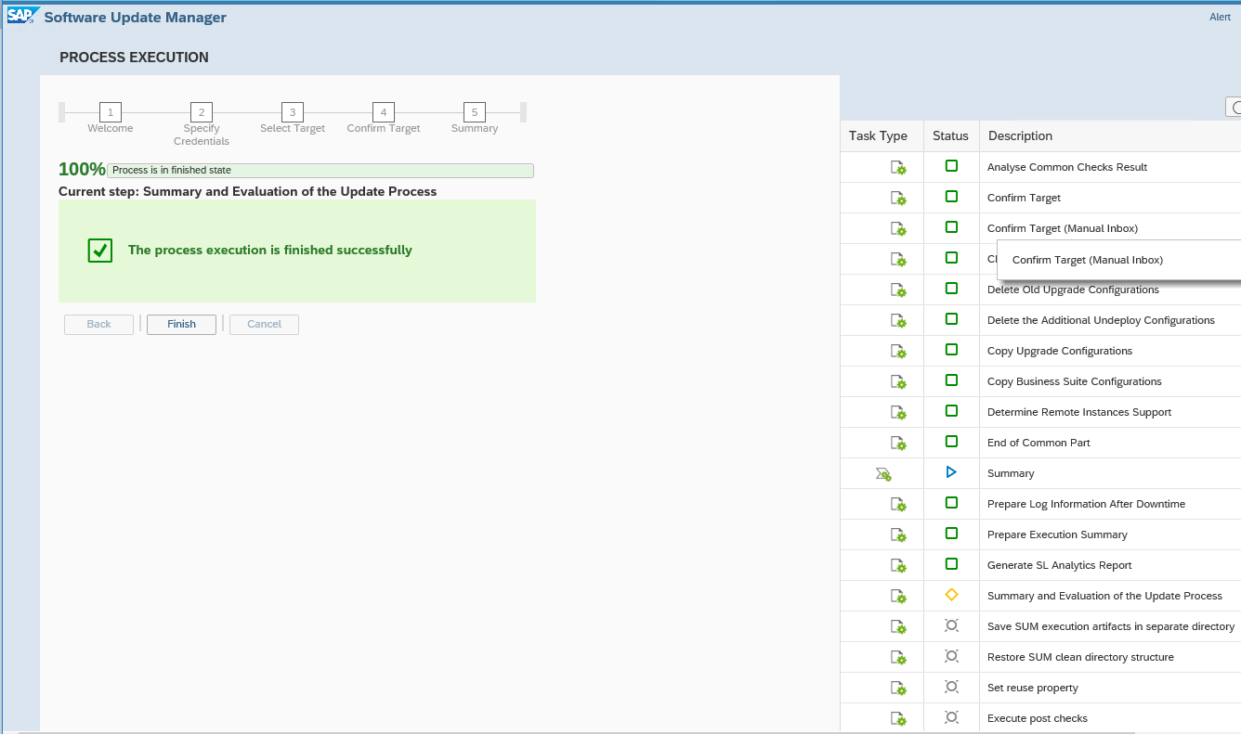Click task type icon for Execute post checks
The image size is (1241, 734).
(x=898, y=719)
